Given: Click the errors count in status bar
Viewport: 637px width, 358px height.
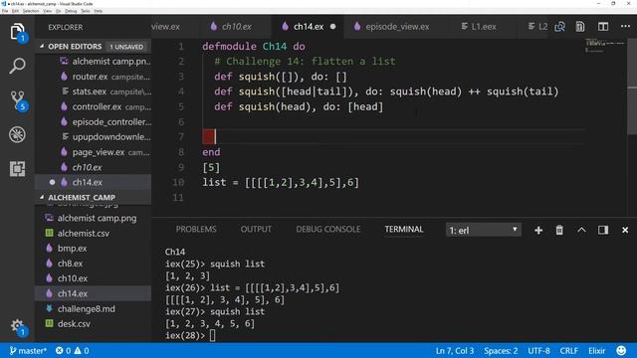Looking at the screenshot, I should click(x=63, y=351).
